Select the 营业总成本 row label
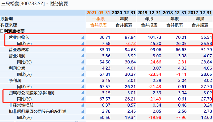The height and width of the screenshot is (122, 213). click(x=19, y=50)
